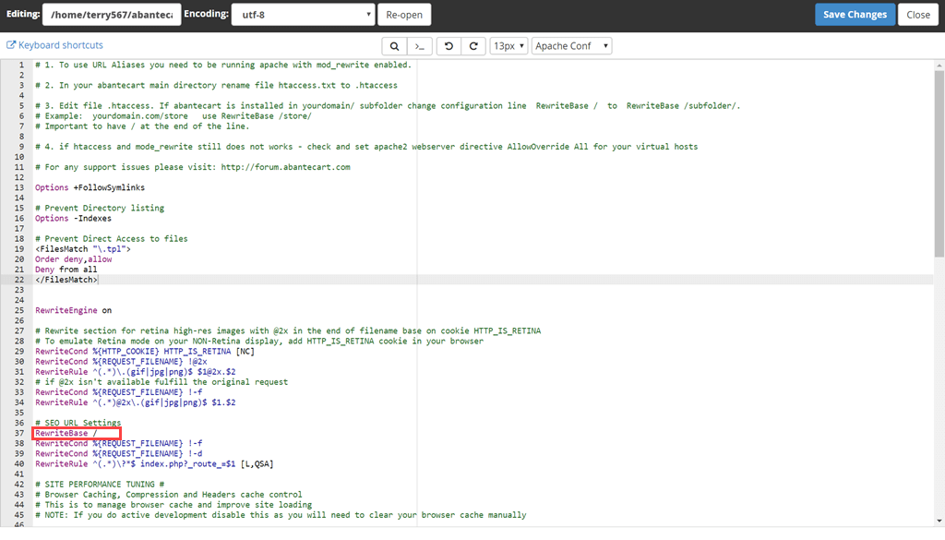Click the Re-open button

pyautogui.click(x=404, y=15)
